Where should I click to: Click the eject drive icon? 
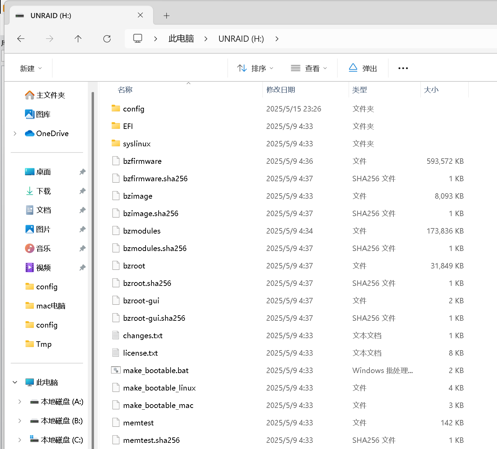click(353, 68)
